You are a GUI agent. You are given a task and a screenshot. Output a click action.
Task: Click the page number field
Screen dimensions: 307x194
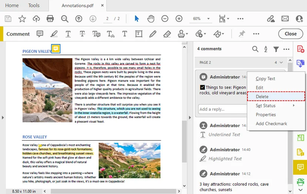(107, 19)
